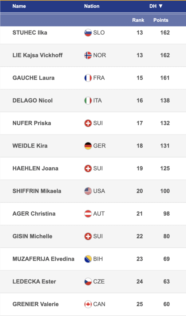Click the Nation column header
Viewport: 186px width, 316px height.
(x=92, y=6)
